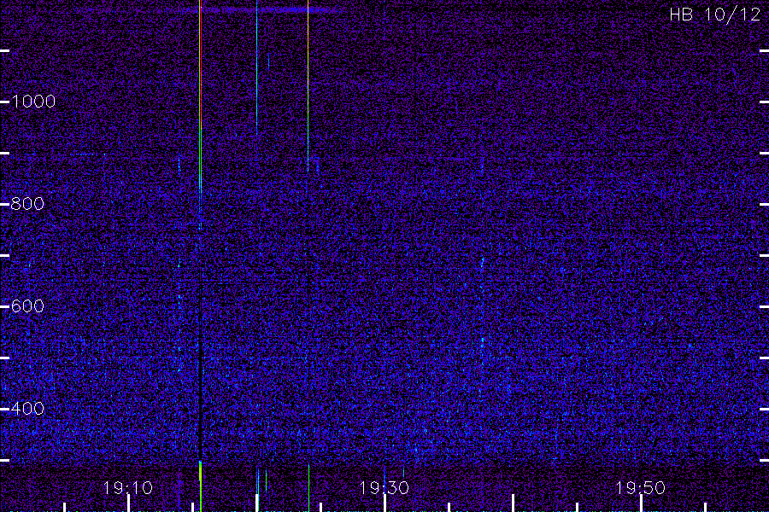Click the 1000 frequency axis label
769x512 pixels.
pyautogui.click(x=33, y=102)
